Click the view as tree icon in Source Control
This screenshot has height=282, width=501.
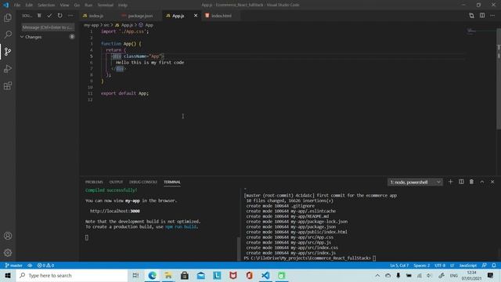[39, 16]
